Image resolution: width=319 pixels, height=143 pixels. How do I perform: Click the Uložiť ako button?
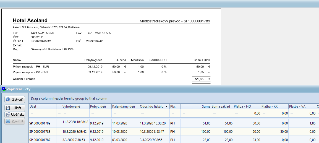click(x=15, y=115)
